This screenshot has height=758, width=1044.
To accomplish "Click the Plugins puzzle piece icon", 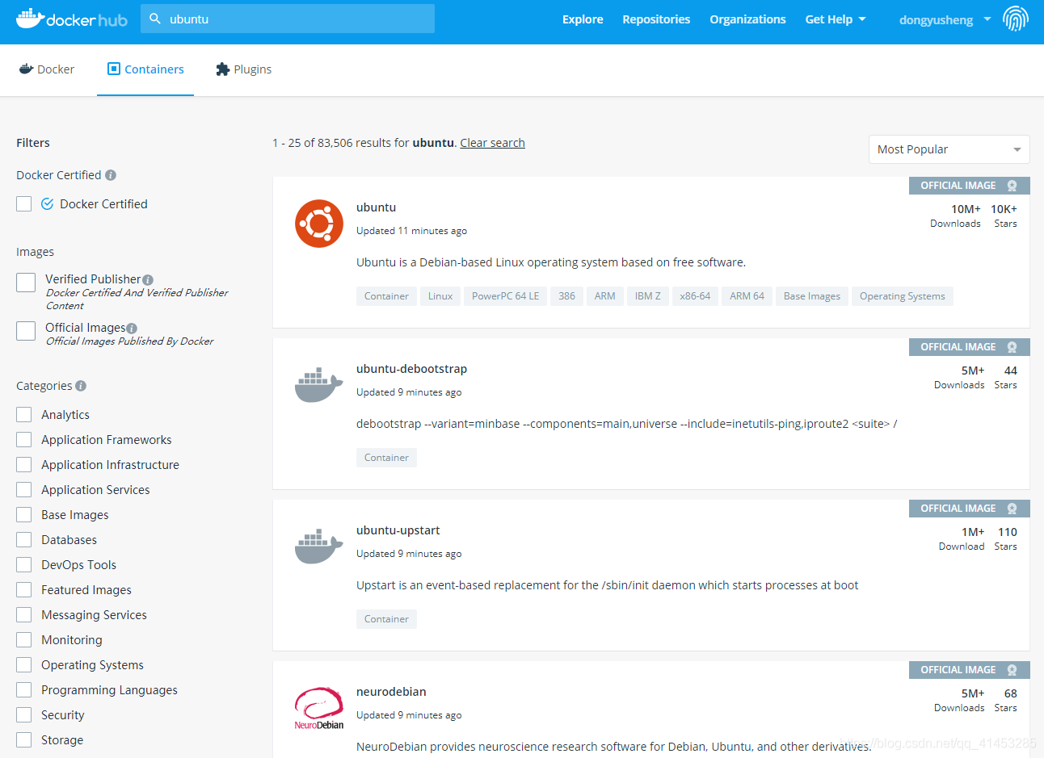I will (223, 69).
